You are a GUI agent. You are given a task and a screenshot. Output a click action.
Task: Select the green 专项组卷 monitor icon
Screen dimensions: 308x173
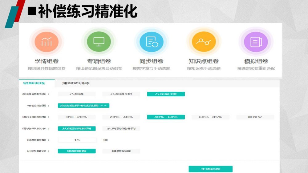99,42
